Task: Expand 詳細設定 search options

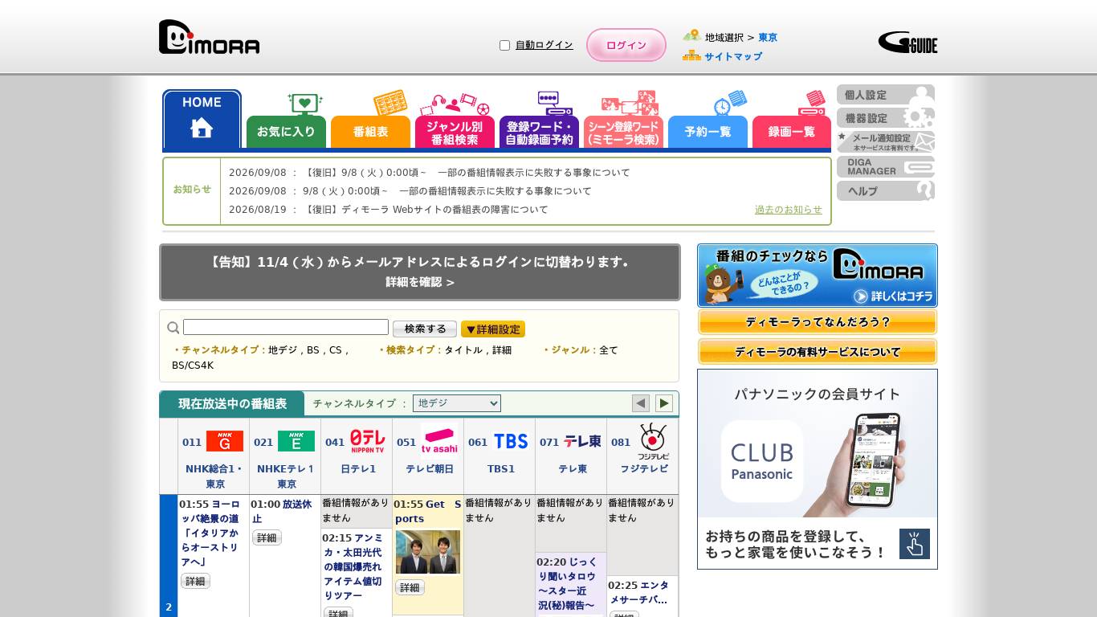Action: coord(493,329)
